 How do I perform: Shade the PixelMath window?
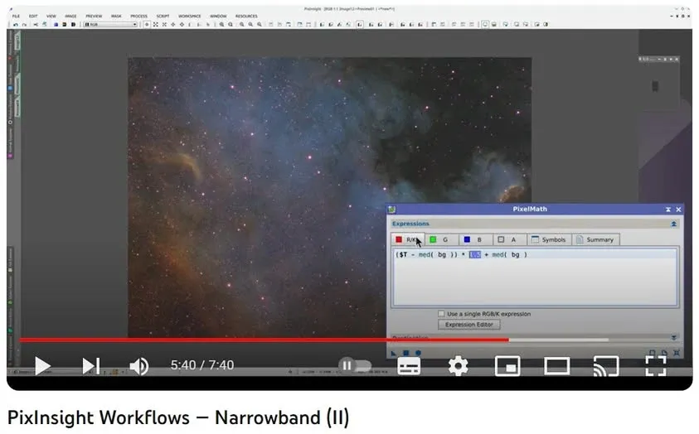coord(667,210)
